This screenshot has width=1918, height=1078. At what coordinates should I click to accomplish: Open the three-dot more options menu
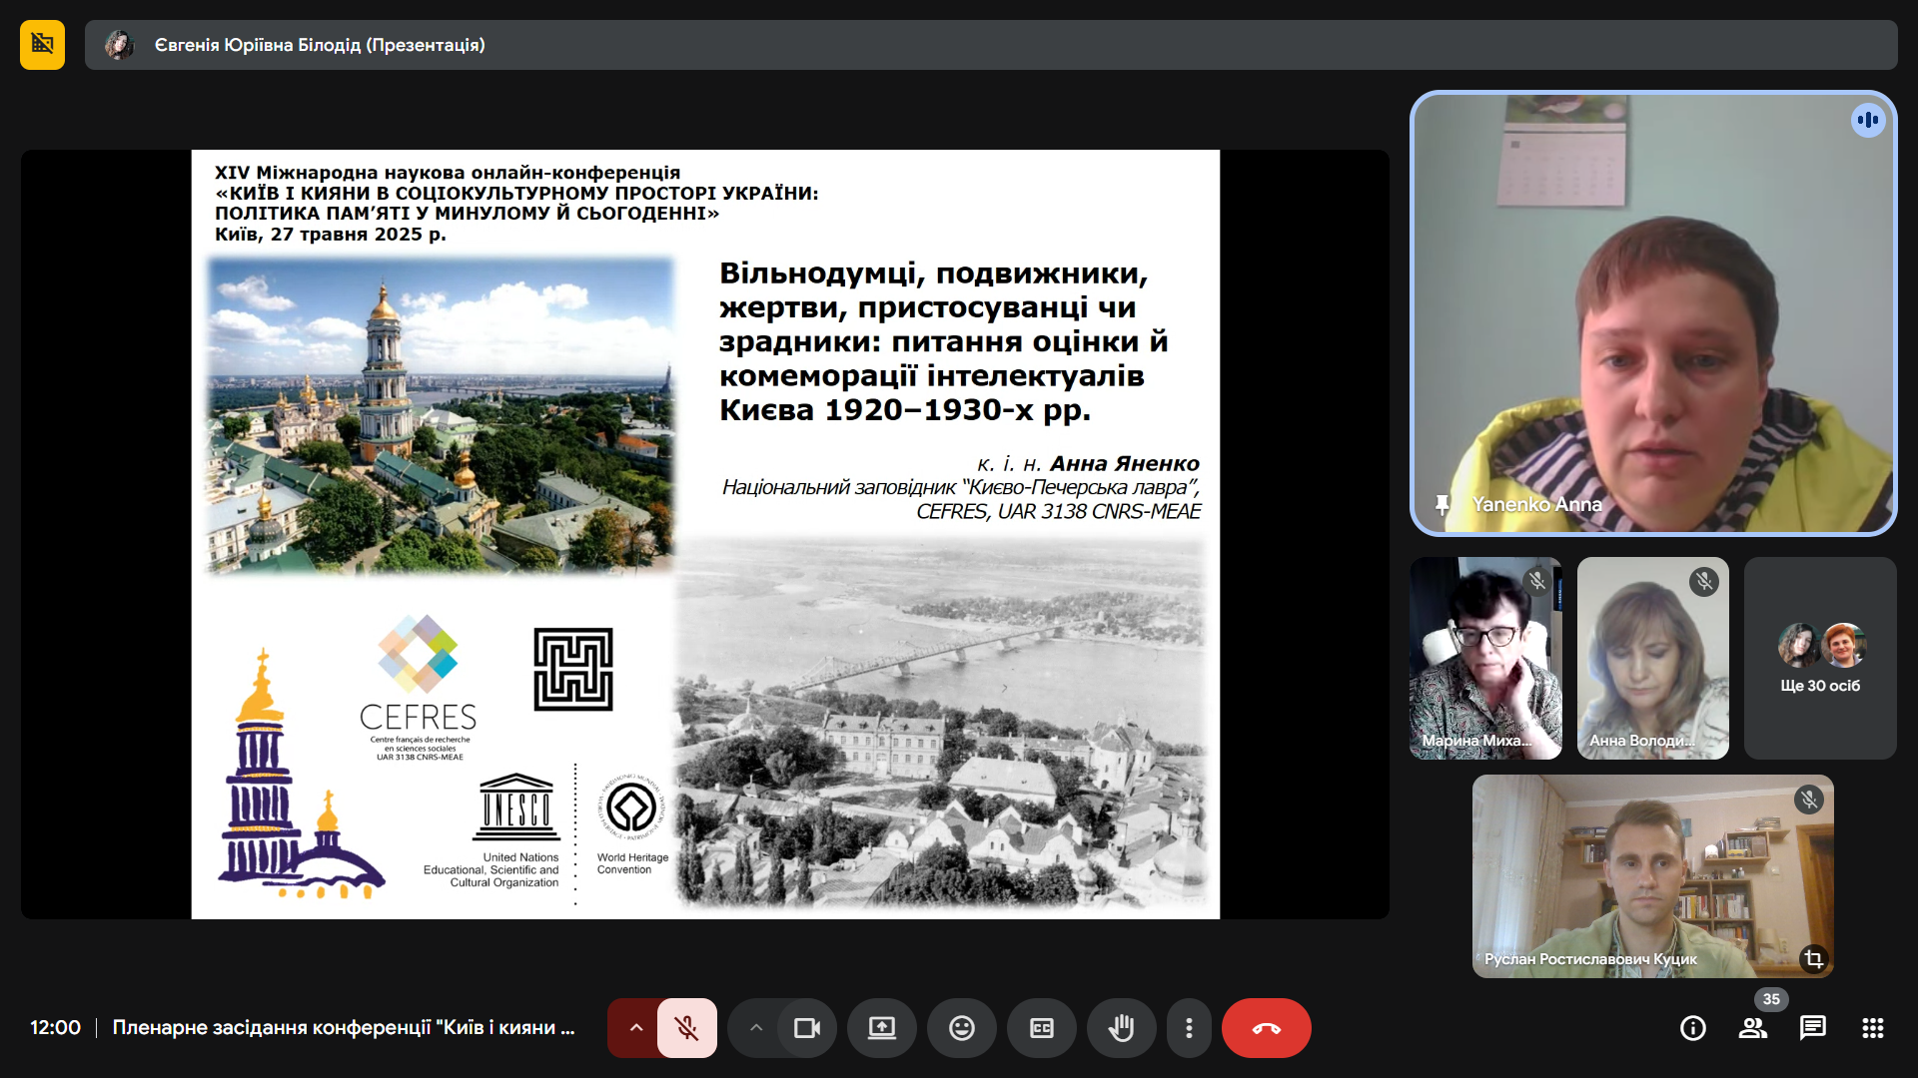(x=1188, y=1028)
